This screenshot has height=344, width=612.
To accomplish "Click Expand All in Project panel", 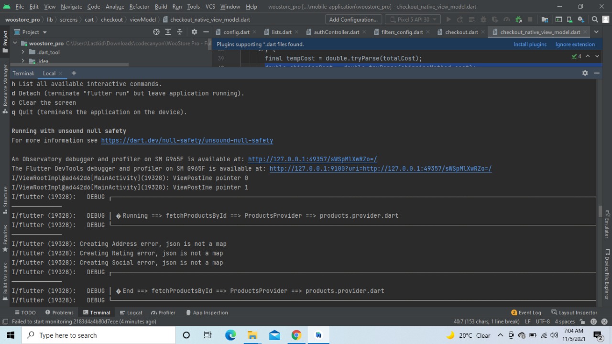I will pos(168,32).
